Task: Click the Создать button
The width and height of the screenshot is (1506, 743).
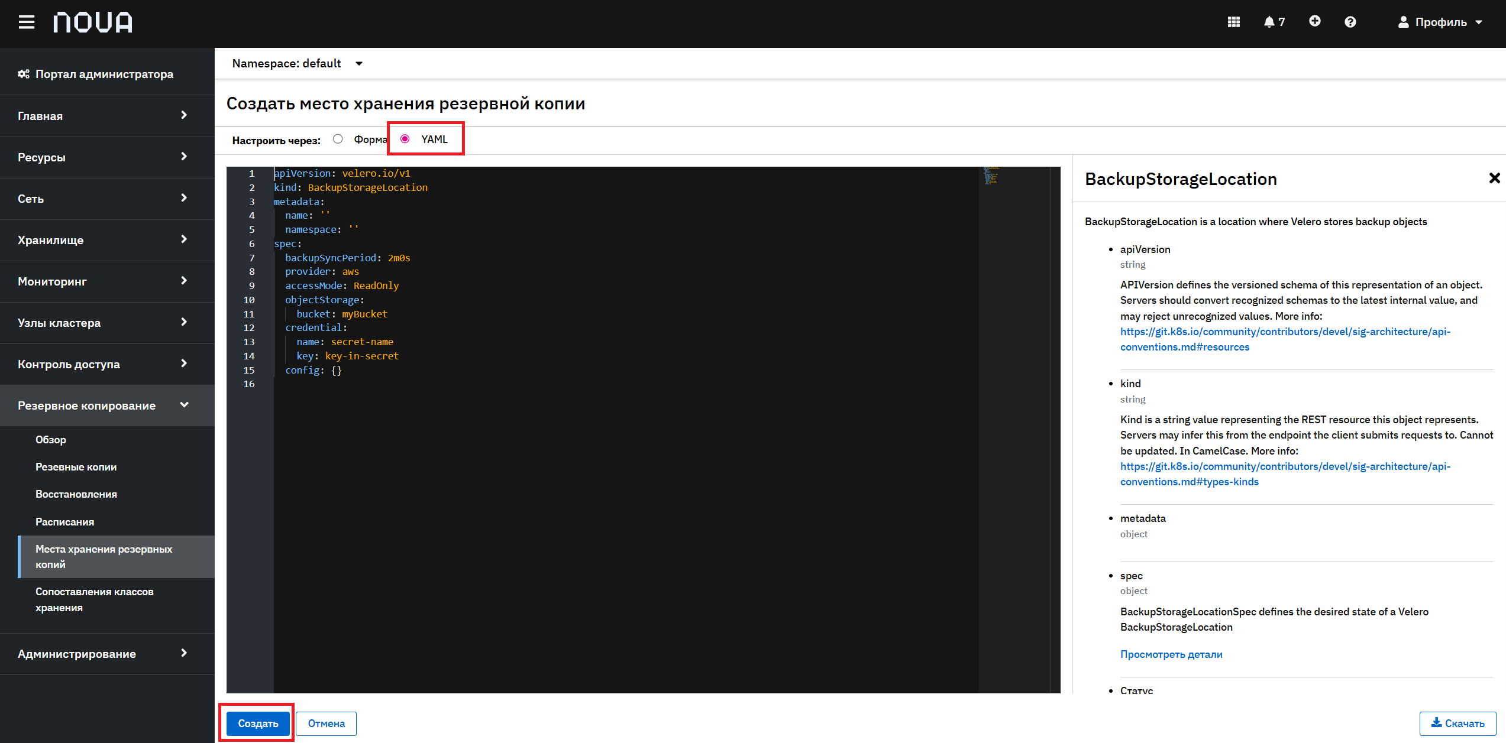Action: coord(258,723)
